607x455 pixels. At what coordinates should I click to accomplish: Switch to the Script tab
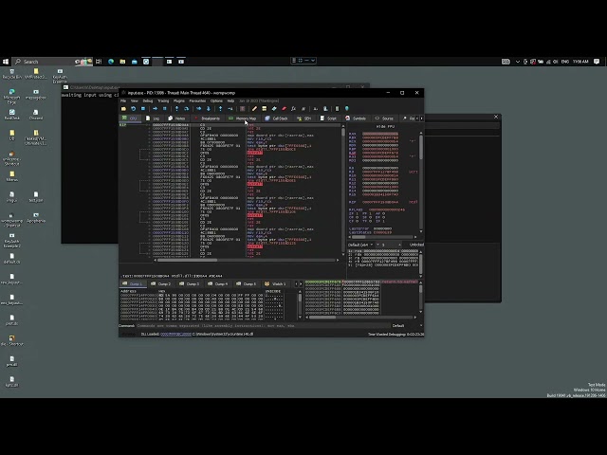(x=328, y=118)
